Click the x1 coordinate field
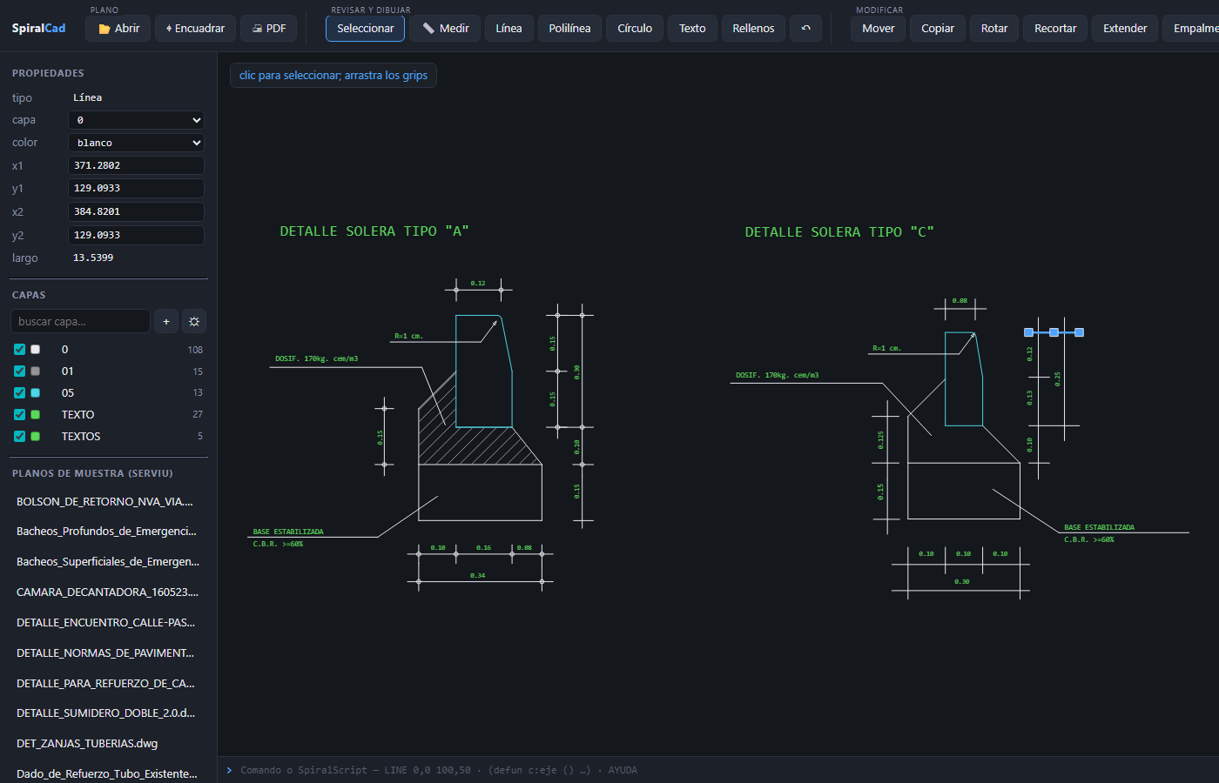Image resolution: width=1219 pixels, height=783 pixels. pos(136,165)
